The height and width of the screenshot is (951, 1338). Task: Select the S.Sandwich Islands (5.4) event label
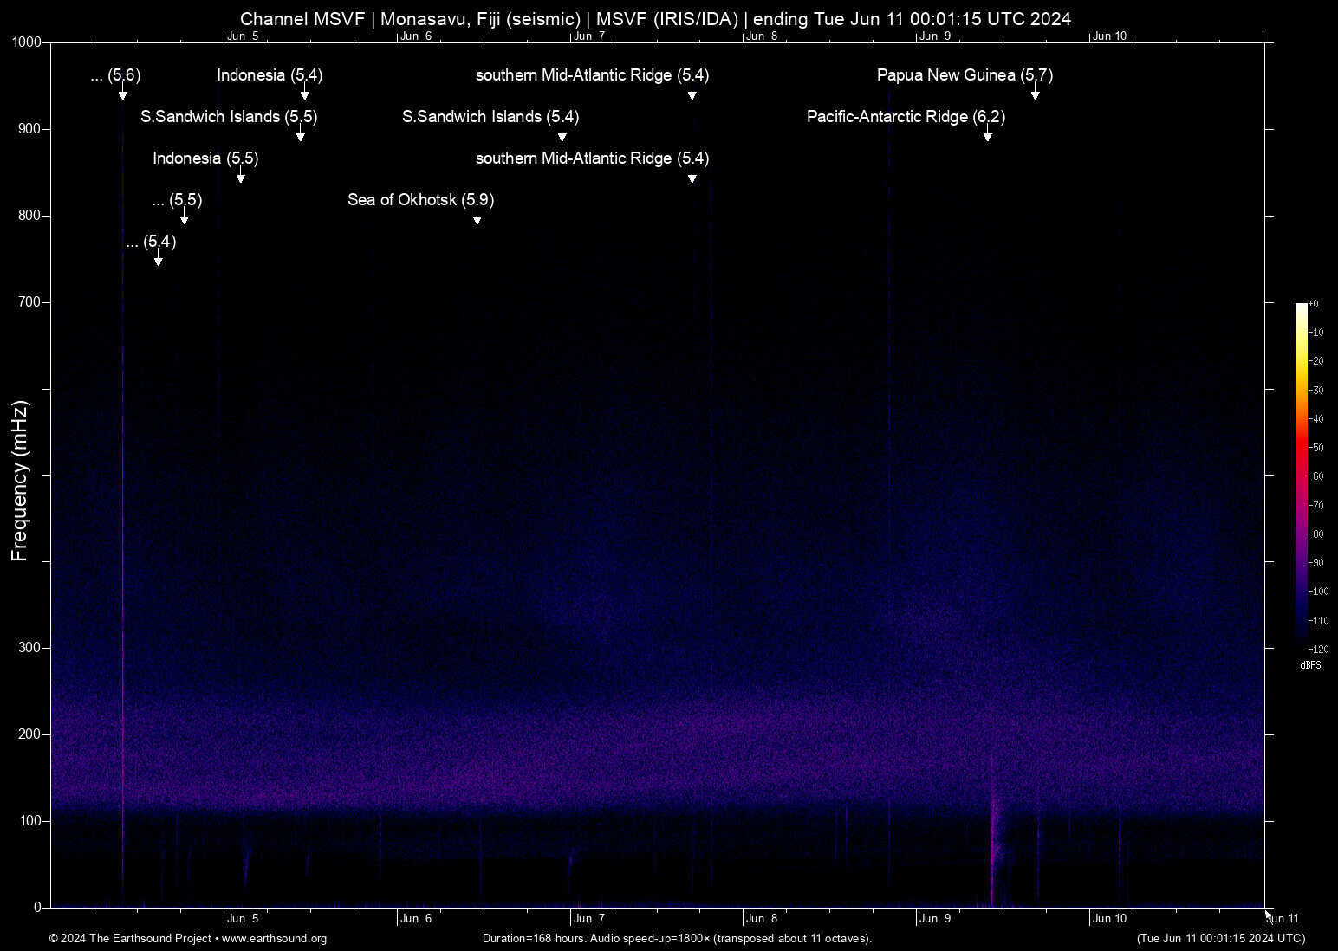pyautogui.click(x=490, y=117)
